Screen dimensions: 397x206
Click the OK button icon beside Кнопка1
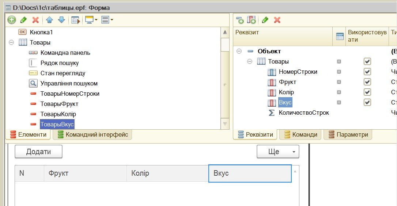tap(22, 32)
